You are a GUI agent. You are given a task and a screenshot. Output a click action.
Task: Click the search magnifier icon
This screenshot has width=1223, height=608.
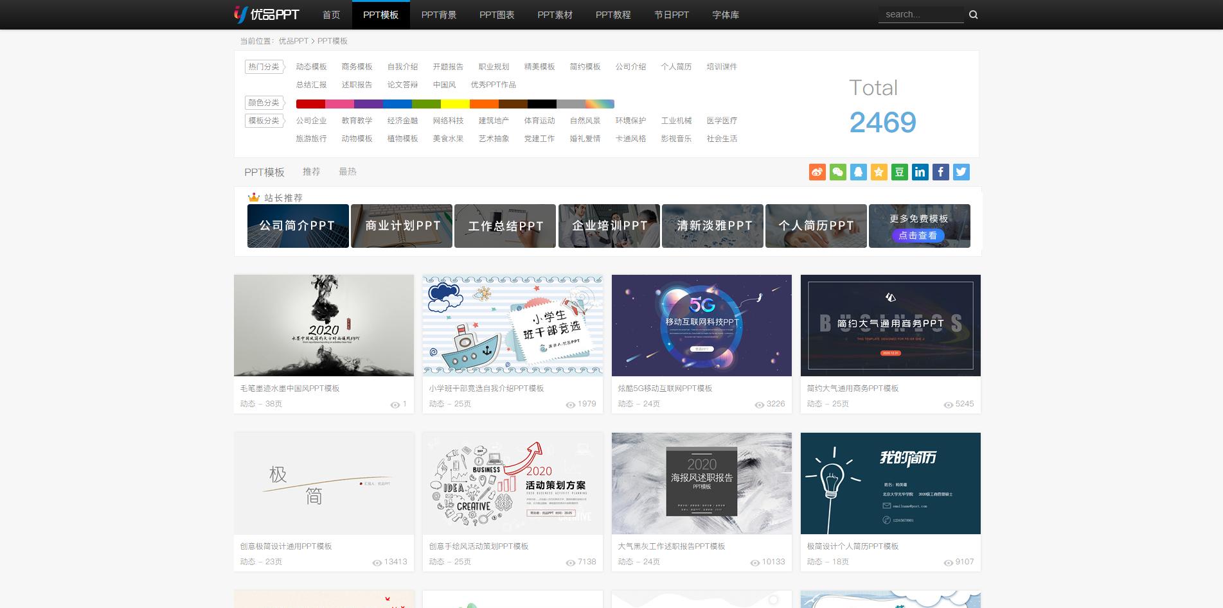tap(973, 15)
